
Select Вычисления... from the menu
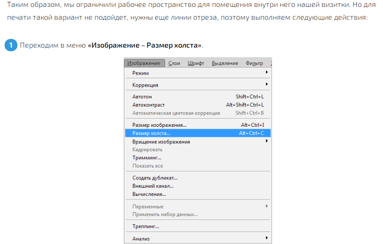149,194
